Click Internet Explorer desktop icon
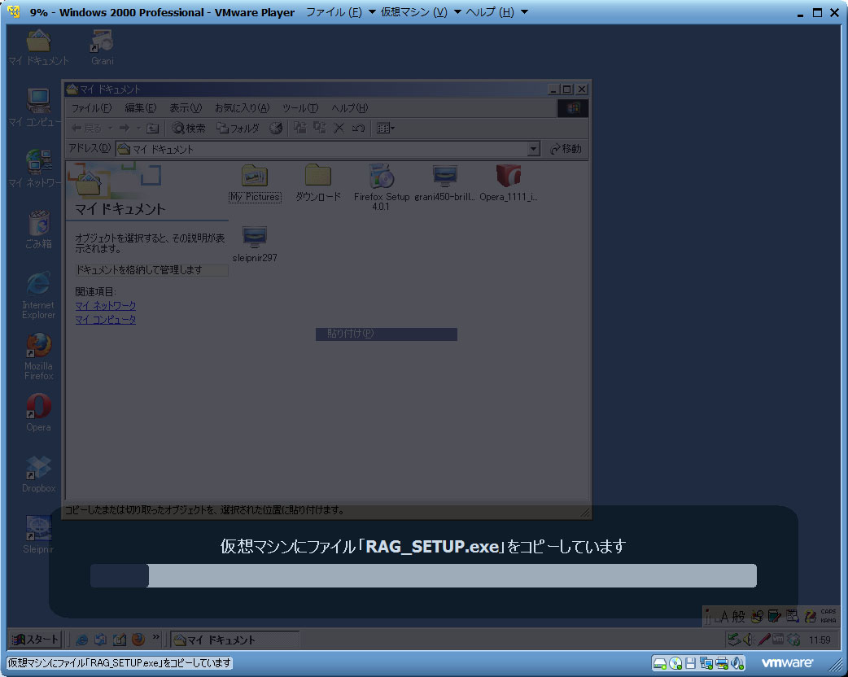Screen dimensions: 848x677 pyautogui.click(x=38, y=295)
